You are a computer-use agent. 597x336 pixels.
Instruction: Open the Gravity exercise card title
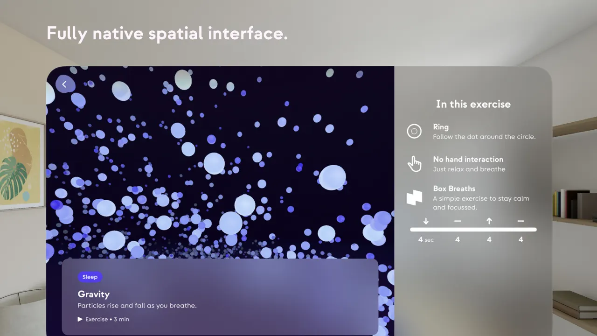click(94, 294)
